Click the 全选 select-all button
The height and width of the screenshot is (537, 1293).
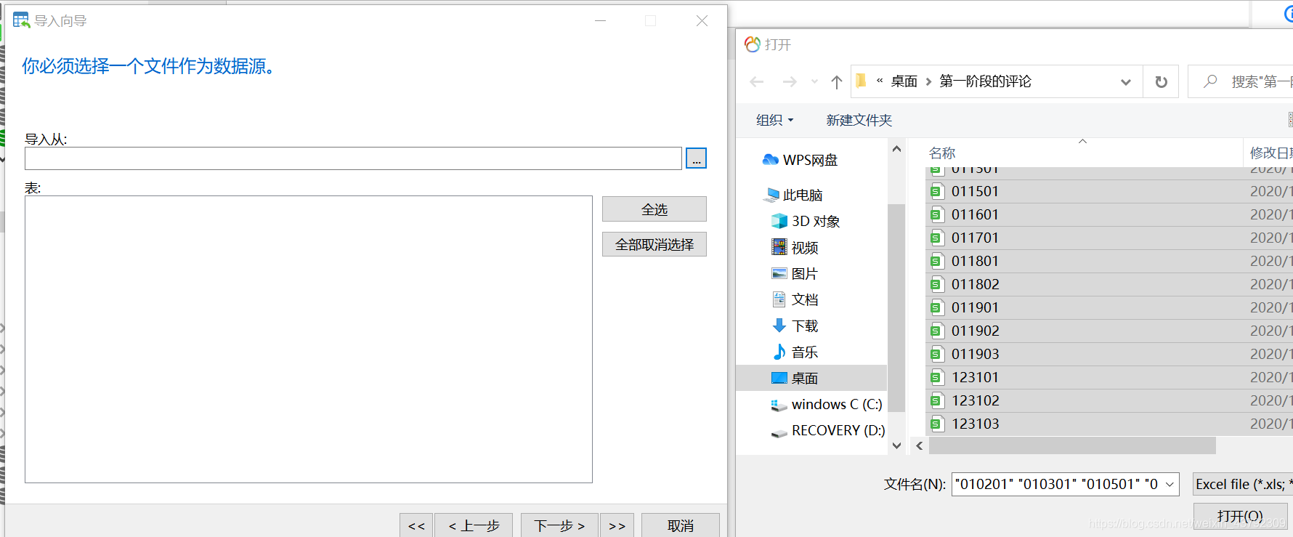(x=654, y=209)
